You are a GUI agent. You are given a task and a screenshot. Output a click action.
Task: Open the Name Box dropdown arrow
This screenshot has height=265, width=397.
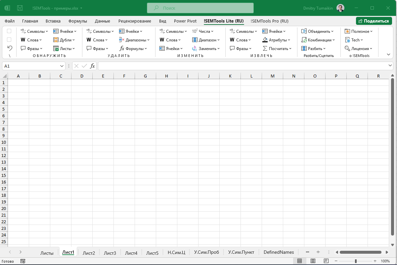[x=63, y=66]
